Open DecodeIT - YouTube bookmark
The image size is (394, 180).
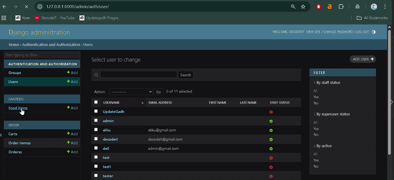coord(55,18)
